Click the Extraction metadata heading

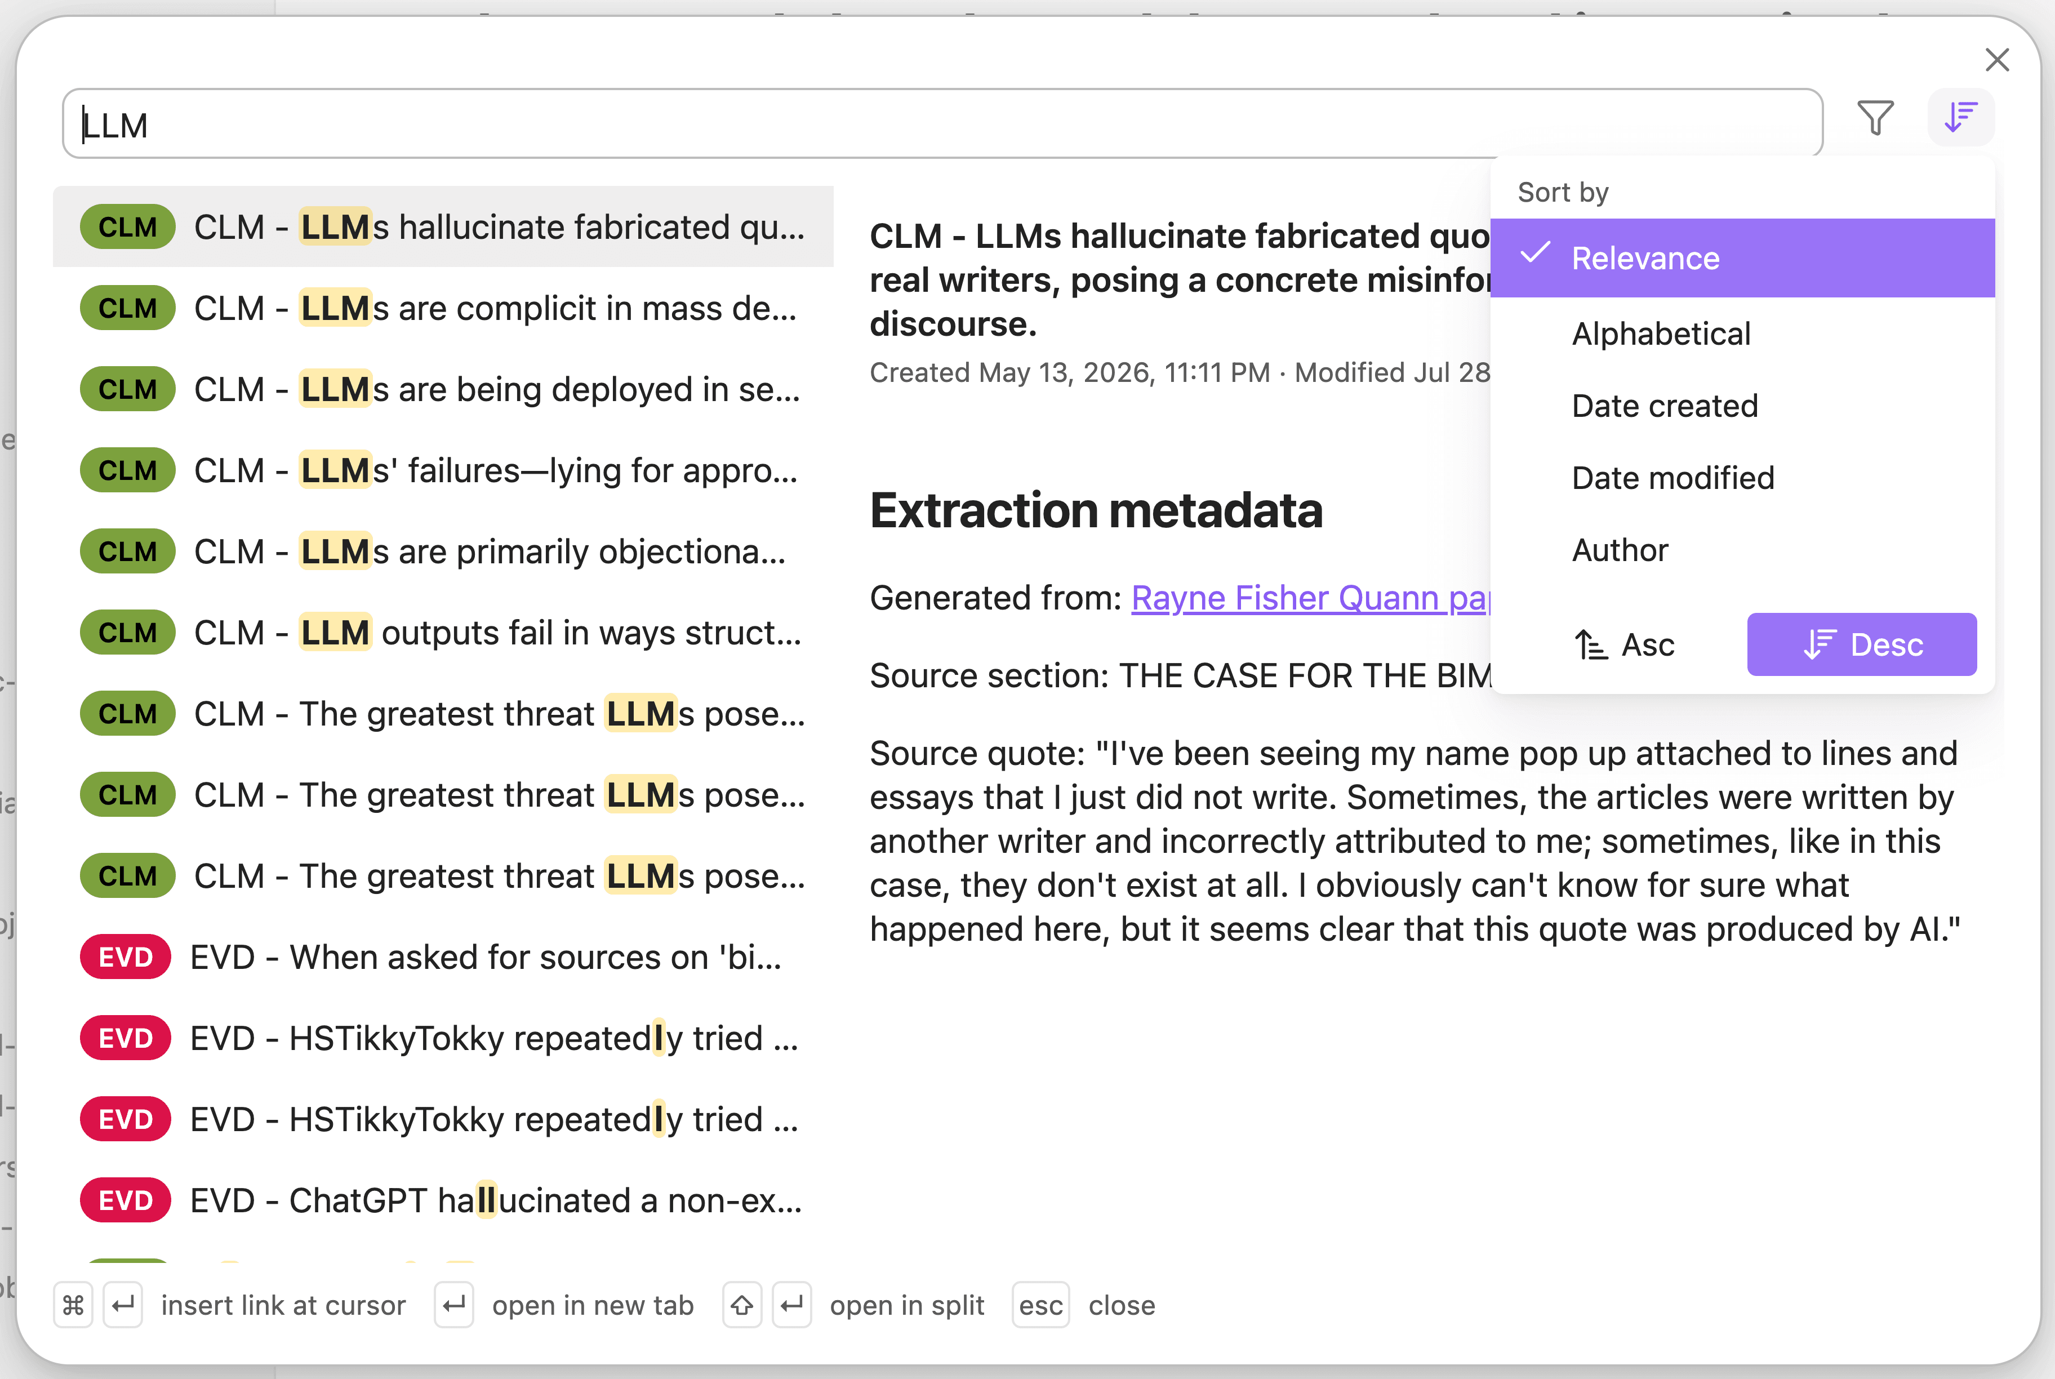point(1096,510)
